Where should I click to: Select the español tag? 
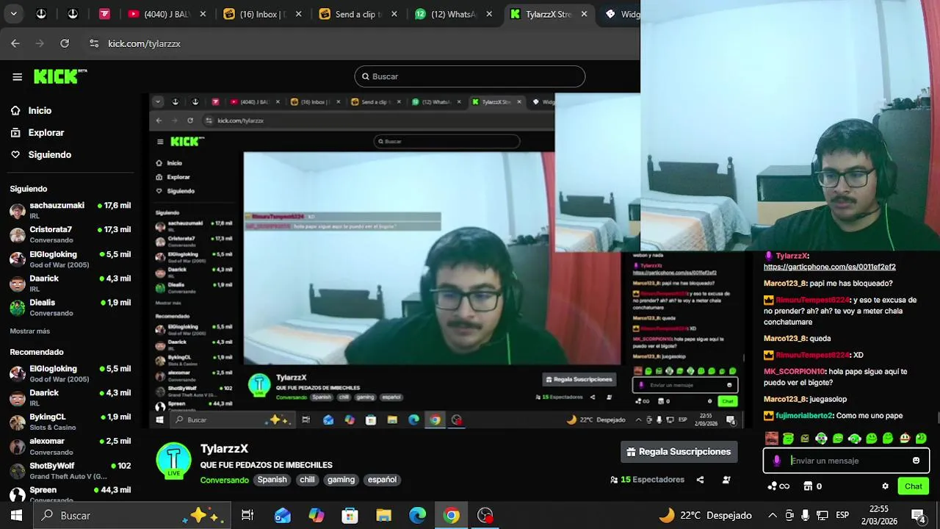click(382, 480)
